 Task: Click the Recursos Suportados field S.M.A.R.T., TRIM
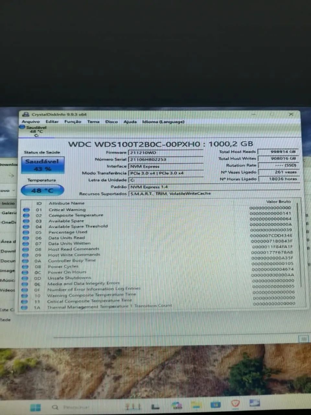tap(214, 194)
